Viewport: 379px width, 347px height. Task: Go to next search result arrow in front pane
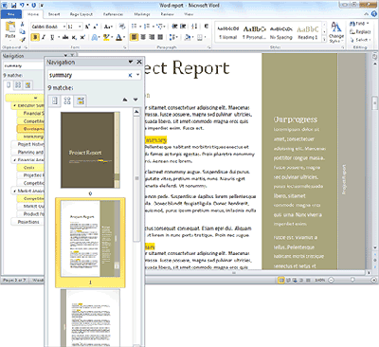(x=135, y=100)
